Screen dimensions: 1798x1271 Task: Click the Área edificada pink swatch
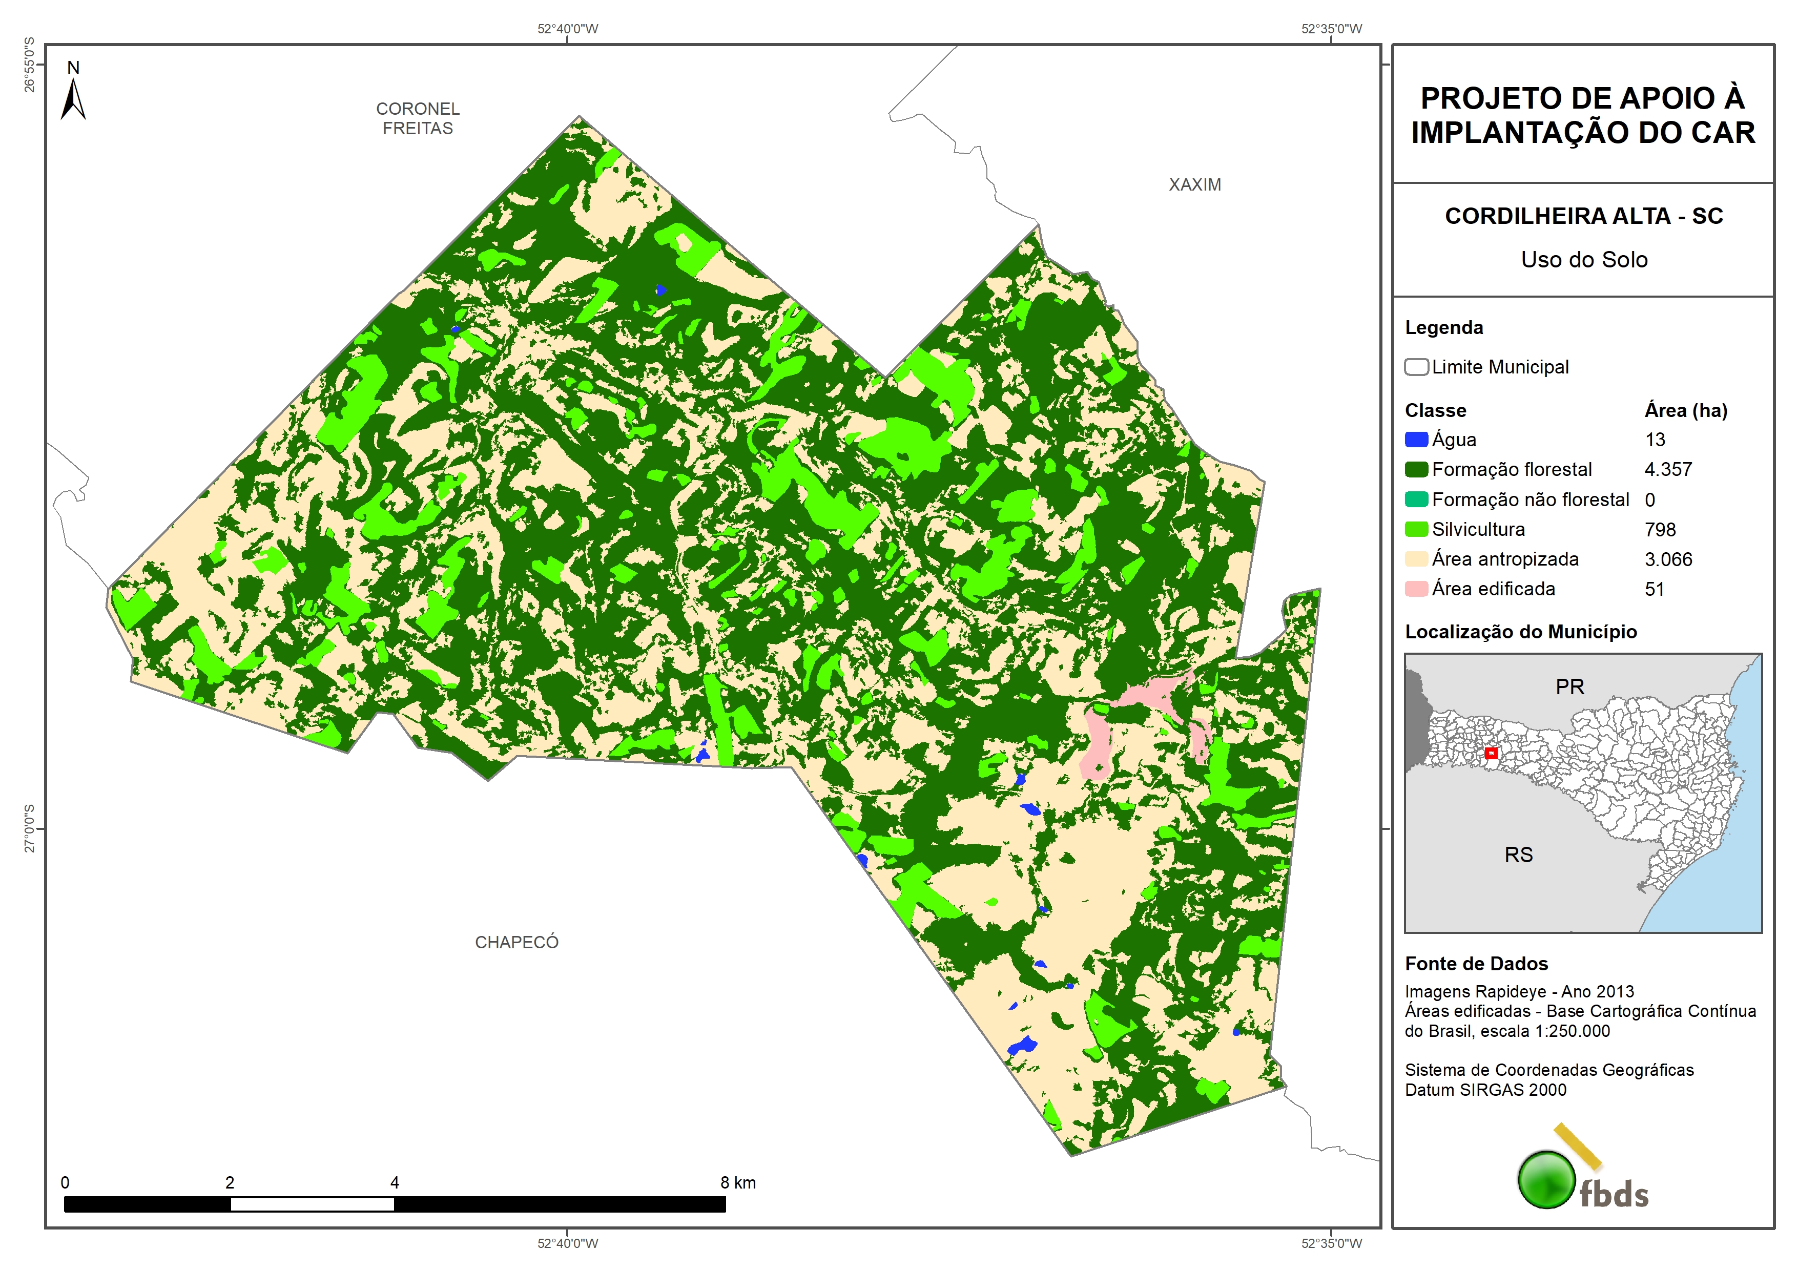(x=1416, y=589)
